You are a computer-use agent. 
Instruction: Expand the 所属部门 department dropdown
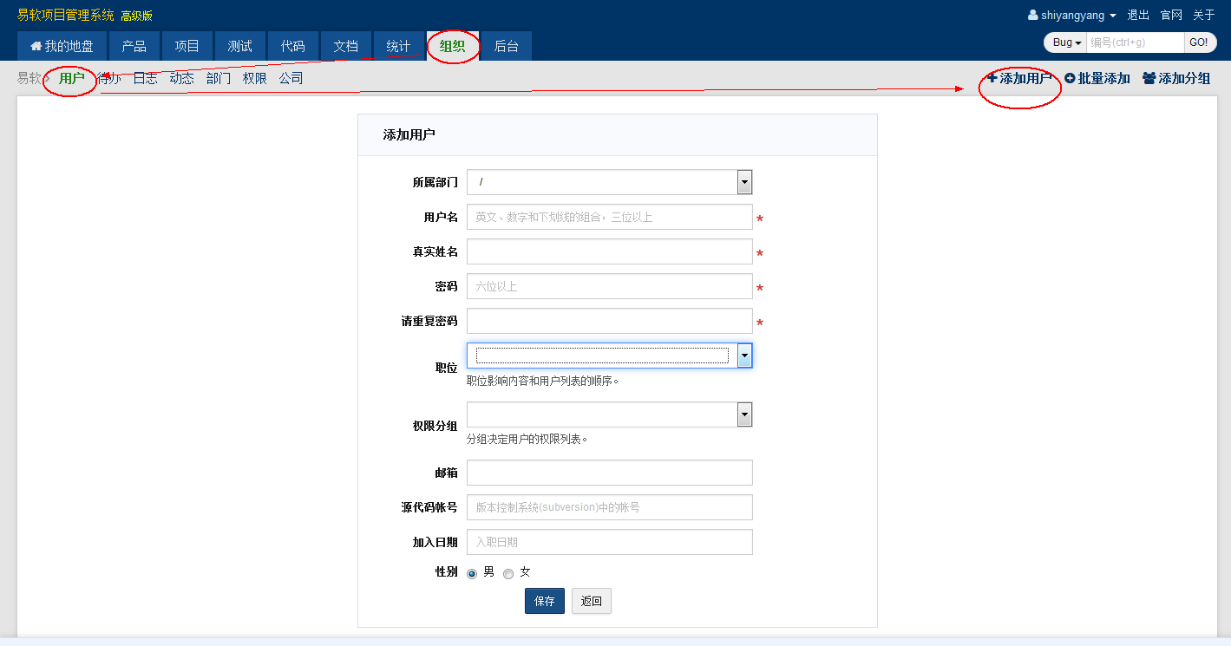coord(744,182)
